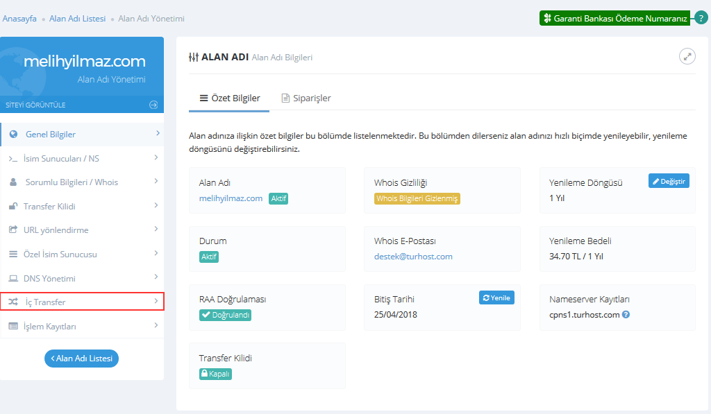The height and width of the screenshot is (414, 711).
Task: Expand the İşlem Kayıtları chevron arrow
Action: click(157, 326)
